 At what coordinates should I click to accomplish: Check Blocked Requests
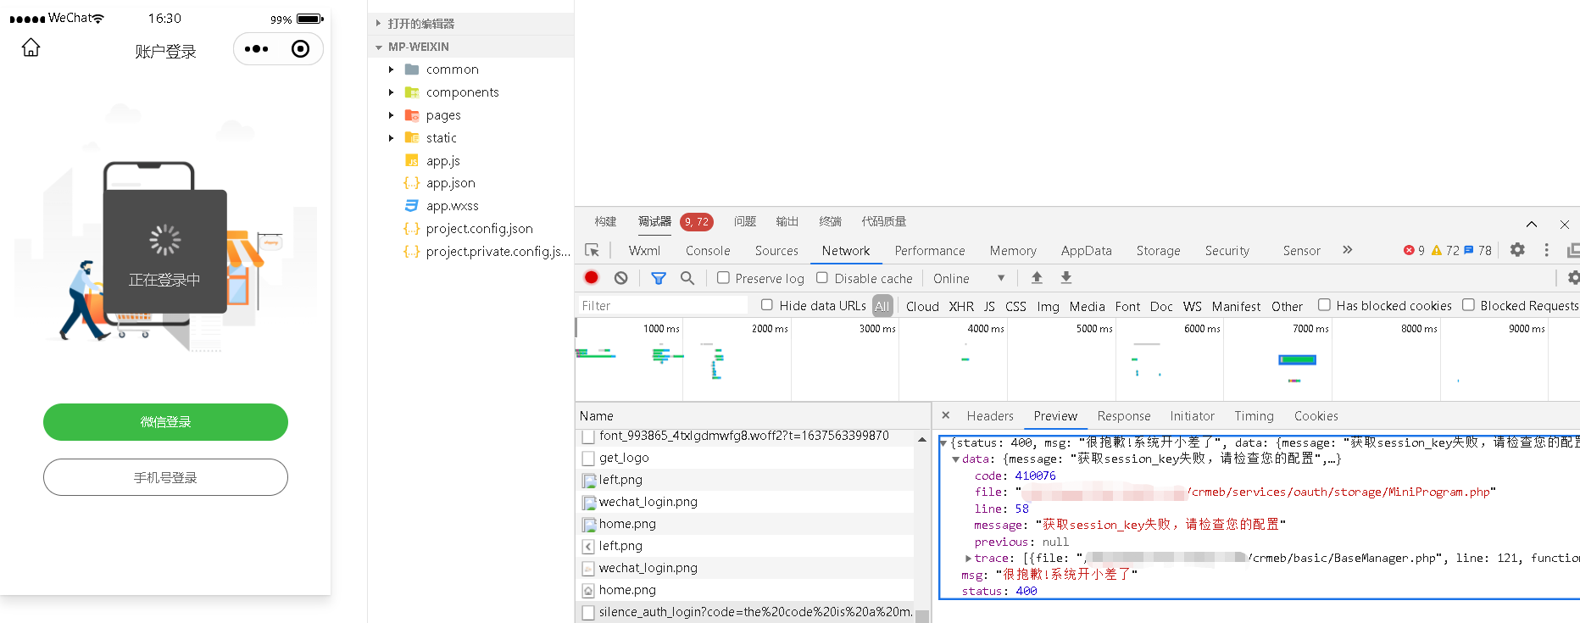tap(1468, 305)
